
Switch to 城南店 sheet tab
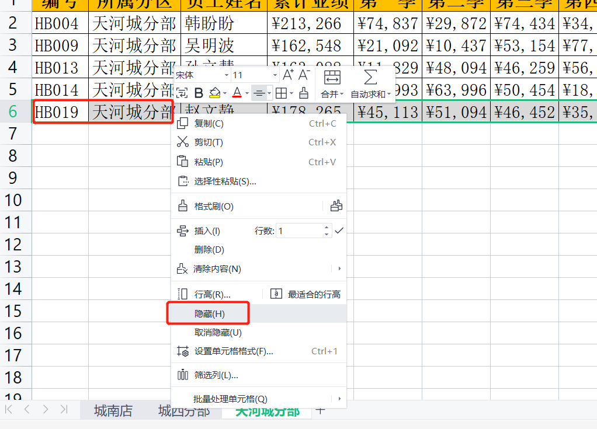click(113, 411)
